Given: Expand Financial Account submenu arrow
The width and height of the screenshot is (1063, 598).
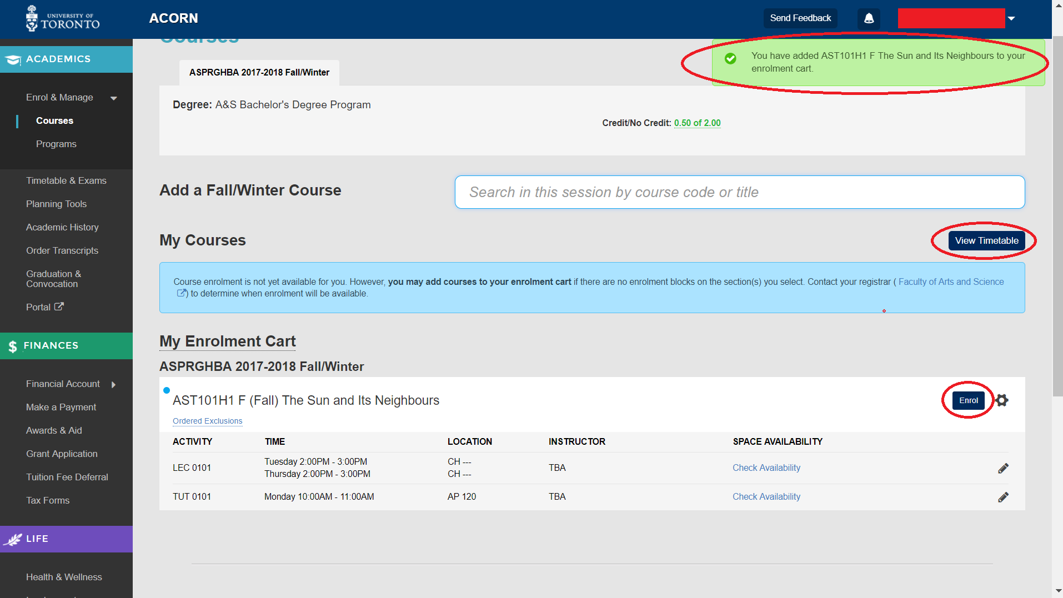Looking at the screenshot, I should click(113, 384).
